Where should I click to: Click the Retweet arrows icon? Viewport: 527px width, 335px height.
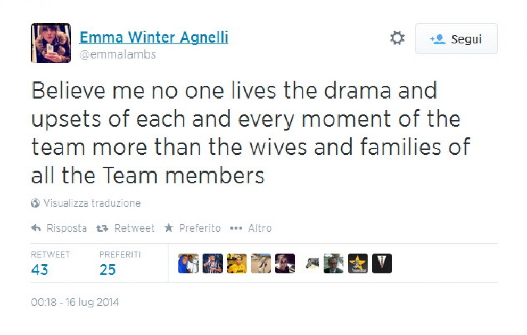pos(102,228)
